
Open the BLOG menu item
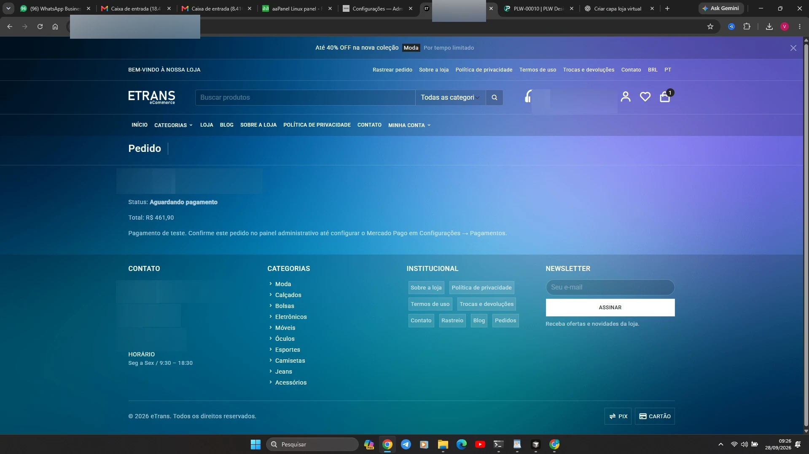(x=227, y=125)
